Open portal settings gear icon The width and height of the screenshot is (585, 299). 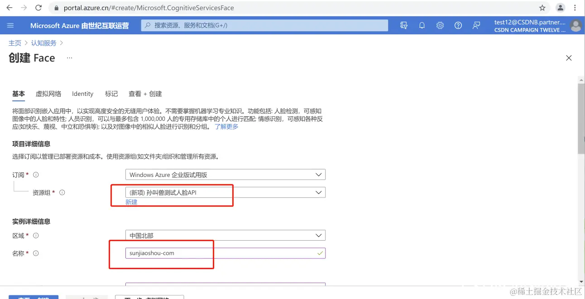point(440,25)
